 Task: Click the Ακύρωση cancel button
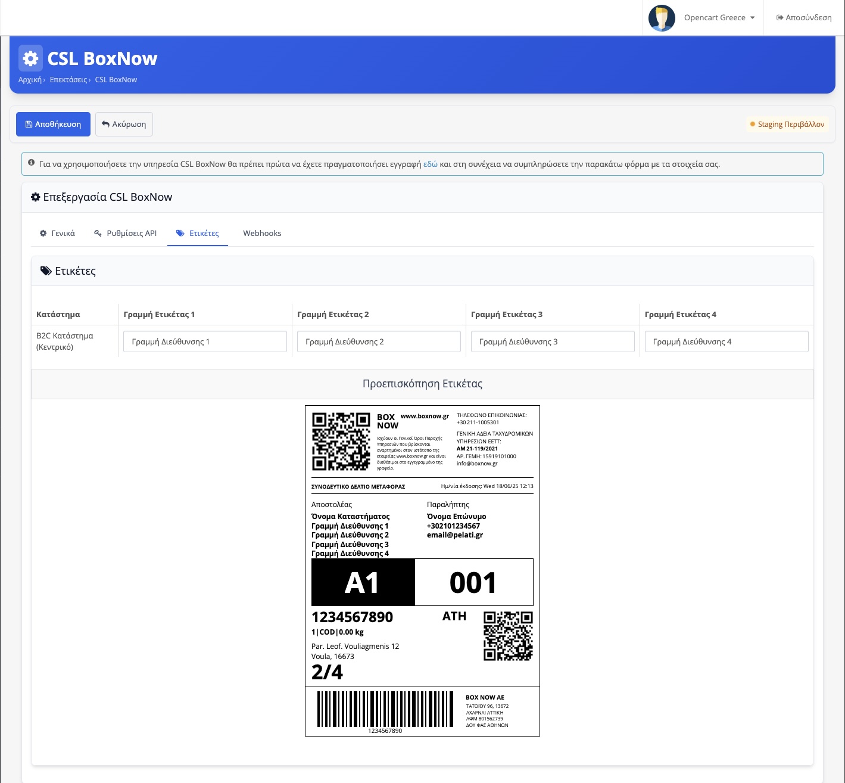[124, 125]
